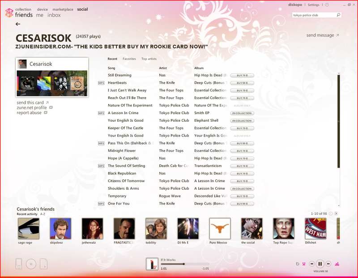
Task: Show previous page of friends
Action: (x=331, y=214)
